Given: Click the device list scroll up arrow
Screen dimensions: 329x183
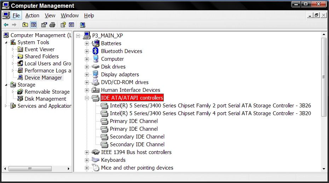Looking at the screenshot, I should point(324,34).
